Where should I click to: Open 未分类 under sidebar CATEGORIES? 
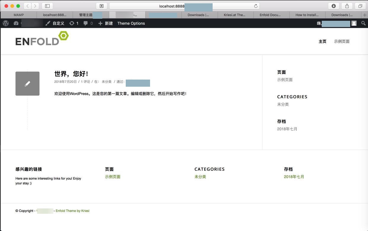point(283,104)
